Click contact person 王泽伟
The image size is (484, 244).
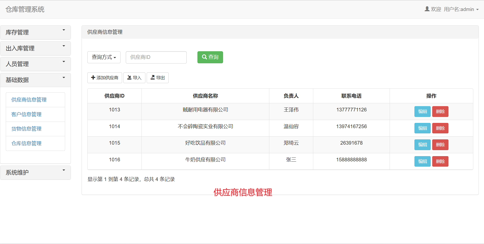[291, 110]
